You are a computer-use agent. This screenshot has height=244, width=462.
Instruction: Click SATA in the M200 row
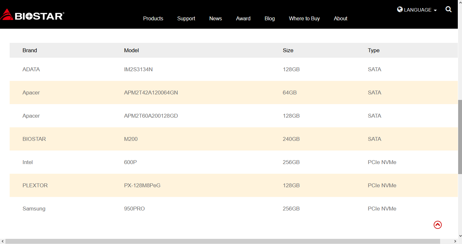tap(374, 139)
